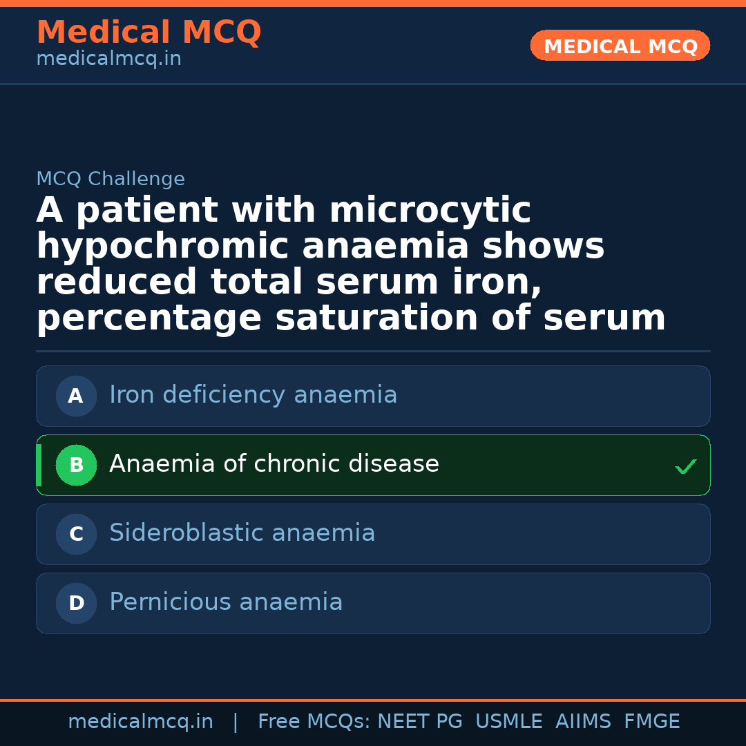This screenshot has height=746, width=746.
Task: Click the Medical MCQ header title
Action: 149,32
